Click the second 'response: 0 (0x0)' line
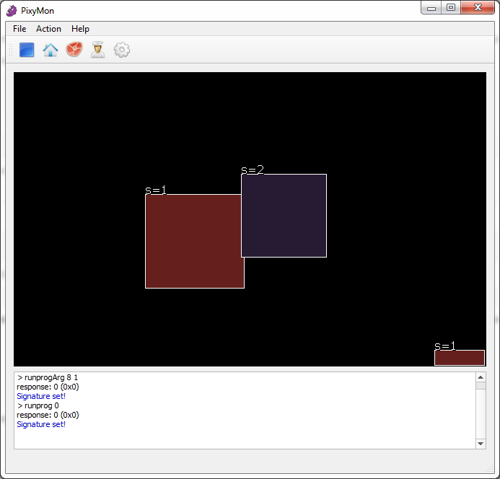The height and width of the screenshot is (479, 500). coord(48,415)
